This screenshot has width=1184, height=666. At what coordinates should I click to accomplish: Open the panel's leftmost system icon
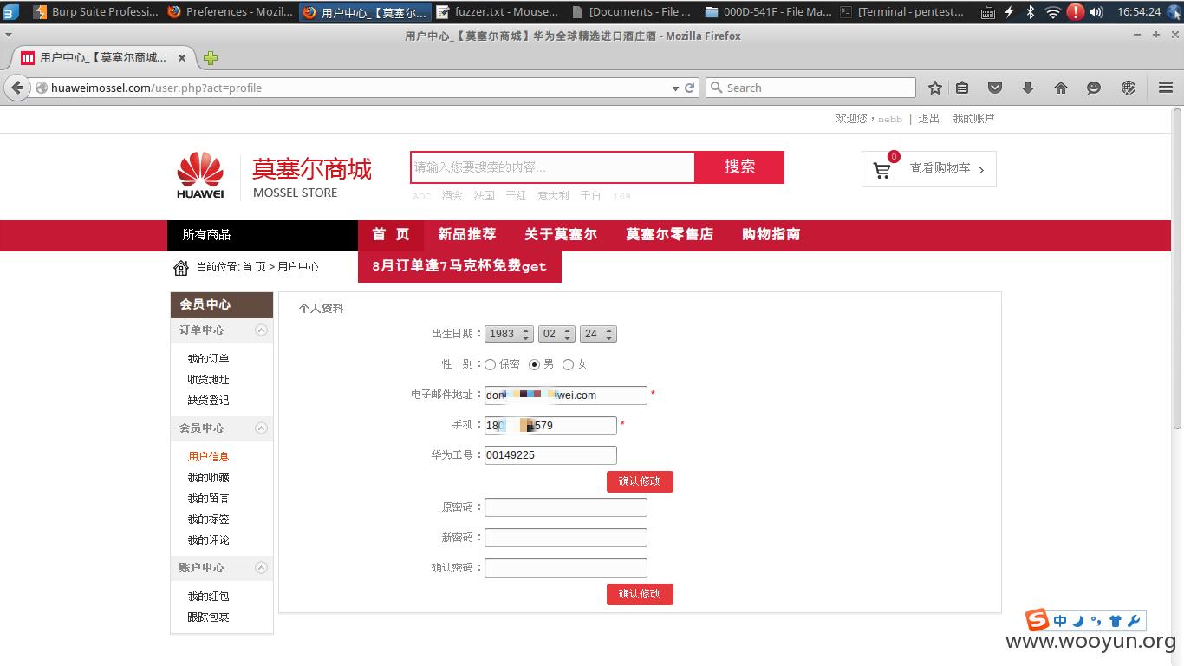pyautogui.click(x=10, y=12)
